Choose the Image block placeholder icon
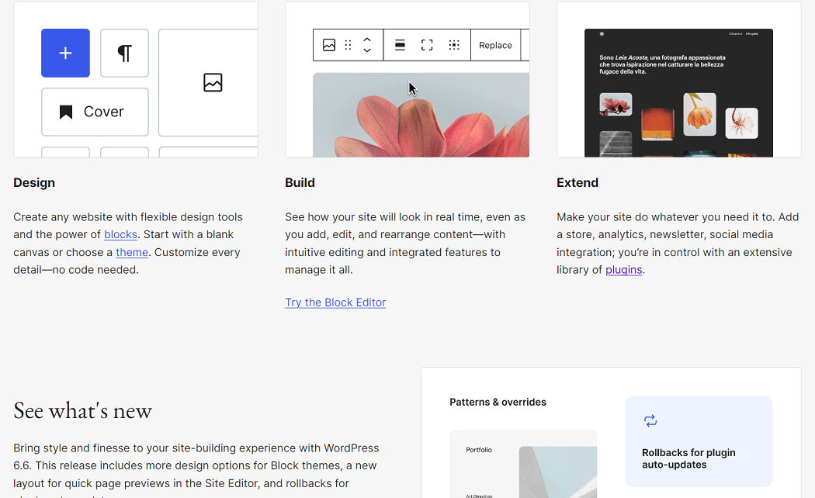Viewport: 815px width, 498px height. 213,82
